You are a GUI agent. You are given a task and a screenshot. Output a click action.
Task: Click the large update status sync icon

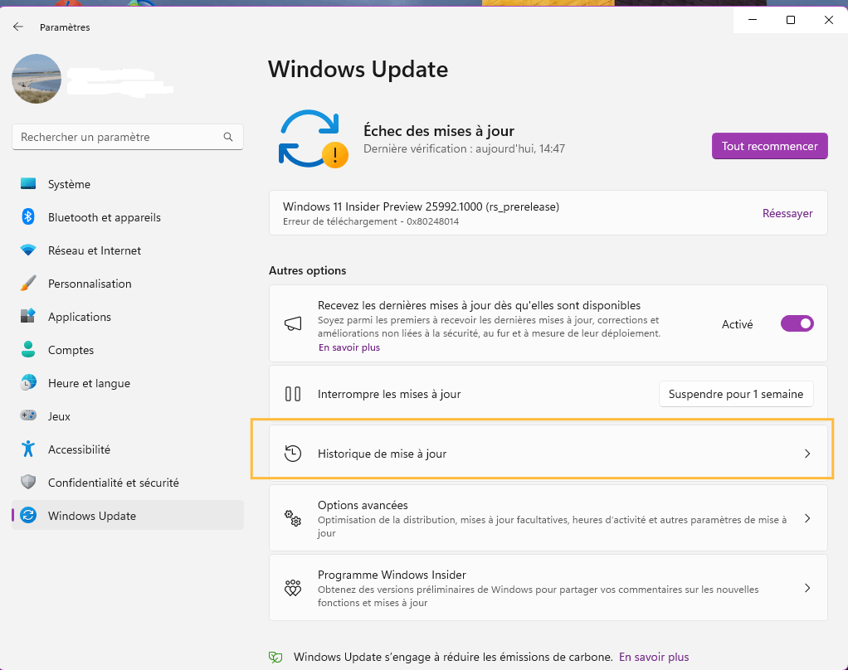pos(312,138)
